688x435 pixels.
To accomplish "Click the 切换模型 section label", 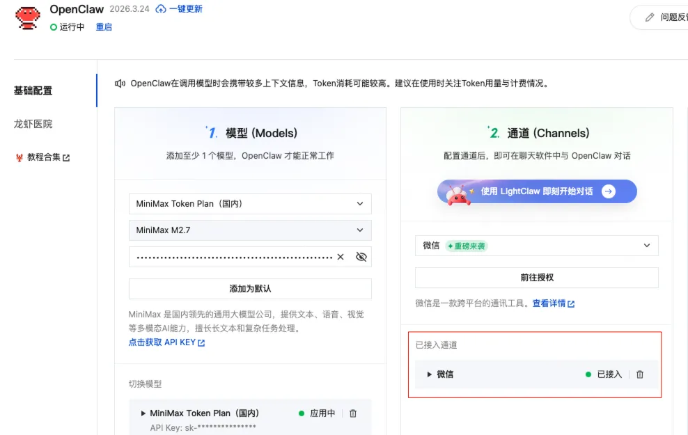I will (146, 384).
